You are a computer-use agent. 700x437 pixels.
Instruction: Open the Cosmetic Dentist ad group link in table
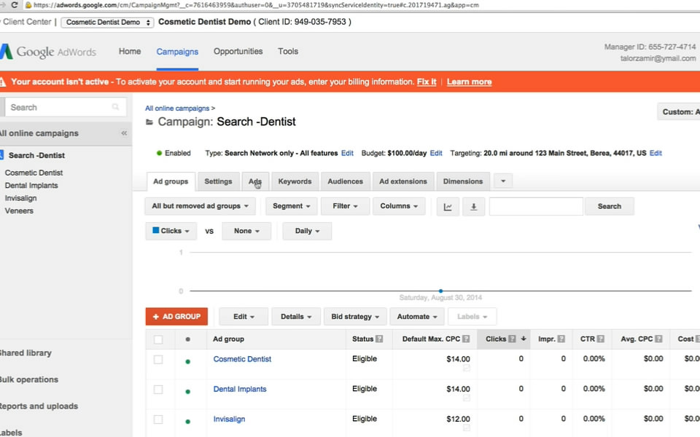(x=242, y=359)
